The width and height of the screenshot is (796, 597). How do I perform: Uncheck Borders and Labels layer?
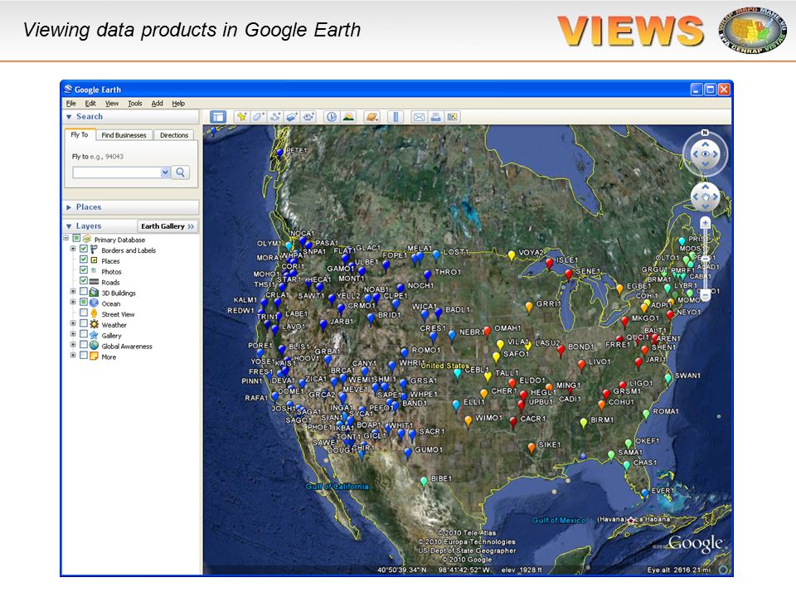[x=84, y=249]
